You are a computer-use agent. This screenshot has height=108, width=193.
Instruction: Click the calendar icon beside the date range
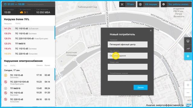(x=5, y=4)
